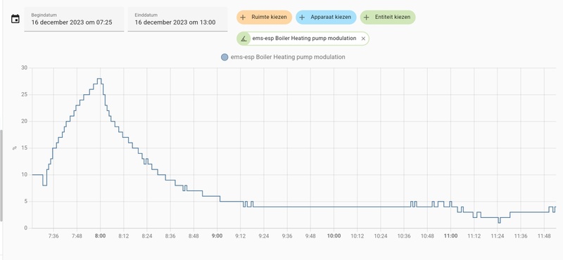Click the 7:36 time axis label
This screenshot has width=563, height=260.
53,236
